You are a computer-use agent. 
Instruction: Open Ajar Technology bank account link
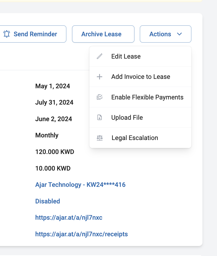coord(80,185)
